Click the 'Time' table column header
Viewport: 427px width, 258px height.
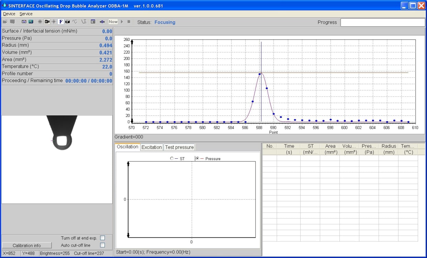(289, 146)
